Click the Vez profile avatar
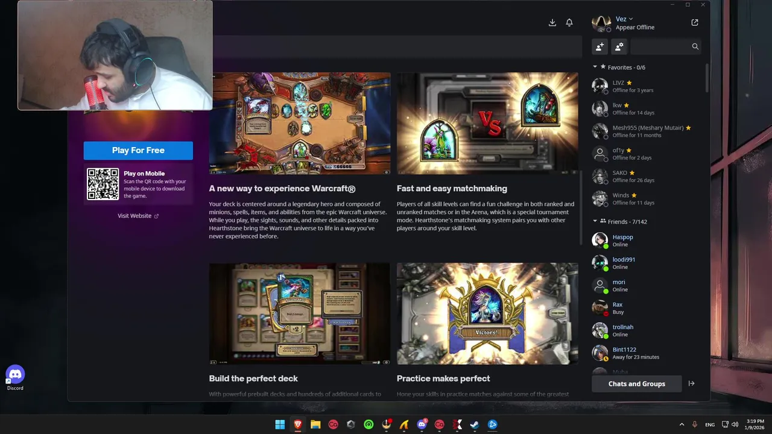The height and width of the screenshot is (434, 772). click(x=601, y=23)
